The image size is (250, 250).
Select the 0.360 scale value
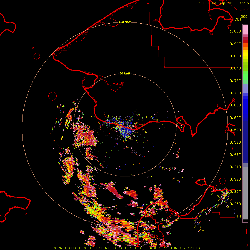click(x=235, y=179)
